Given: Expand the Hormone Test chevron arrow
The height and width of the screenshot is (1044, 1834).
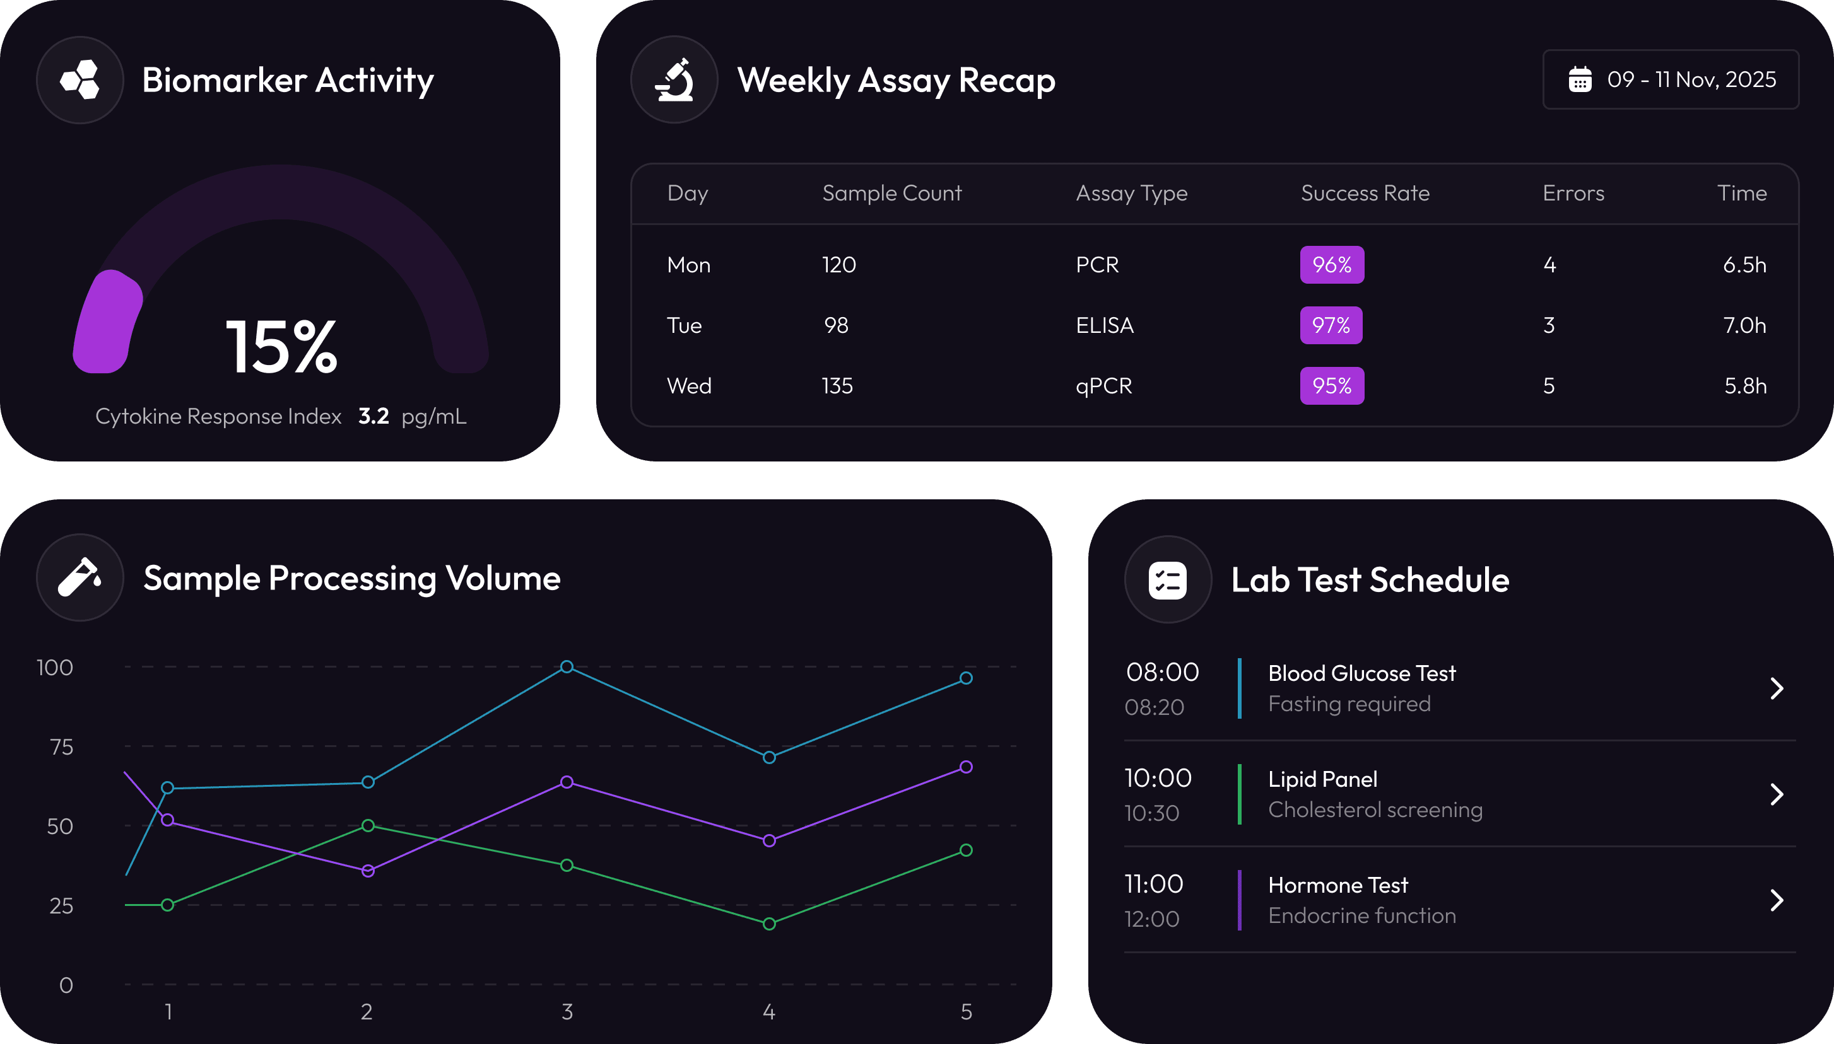Looking at the screenshot, I should (1776, 900).
